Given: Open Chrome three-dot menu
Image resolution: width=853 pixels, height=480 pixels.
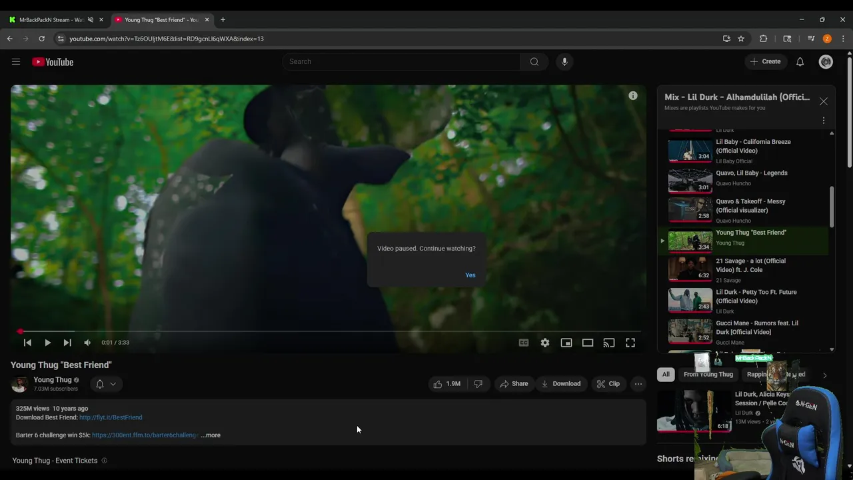Looking at the screenshot, I should coord(843,39).
